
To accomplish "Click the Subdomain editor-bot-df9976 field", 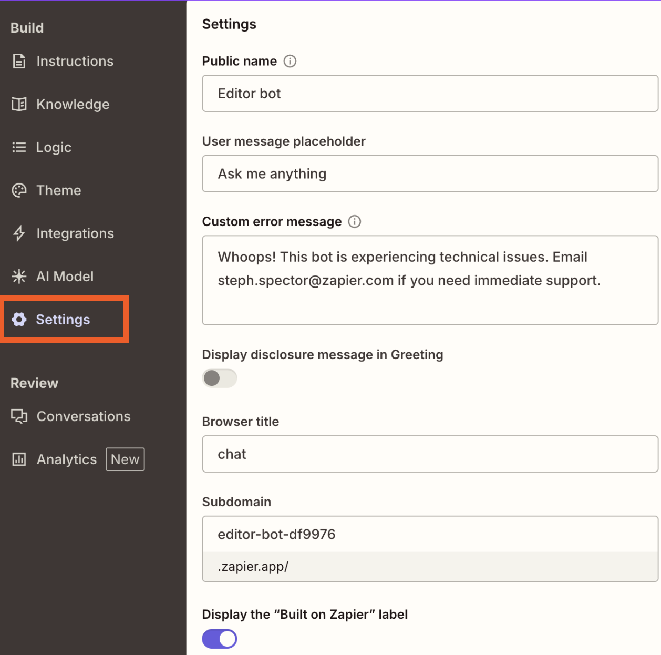I will 430,534.
